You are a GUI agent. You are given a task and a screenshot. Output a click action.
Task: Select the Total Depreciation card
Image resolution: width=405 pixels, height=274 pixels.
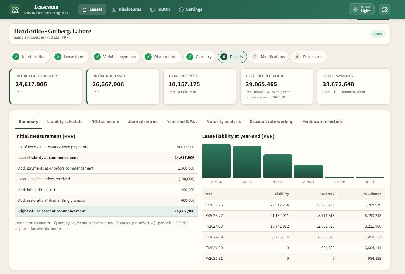click(x=277, y=87)
